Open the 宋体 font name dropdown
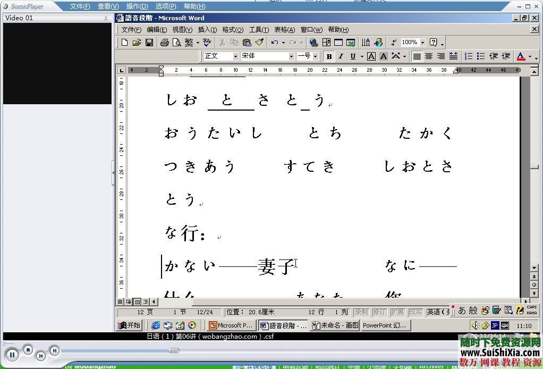The image size is (543, 369). 291,56
